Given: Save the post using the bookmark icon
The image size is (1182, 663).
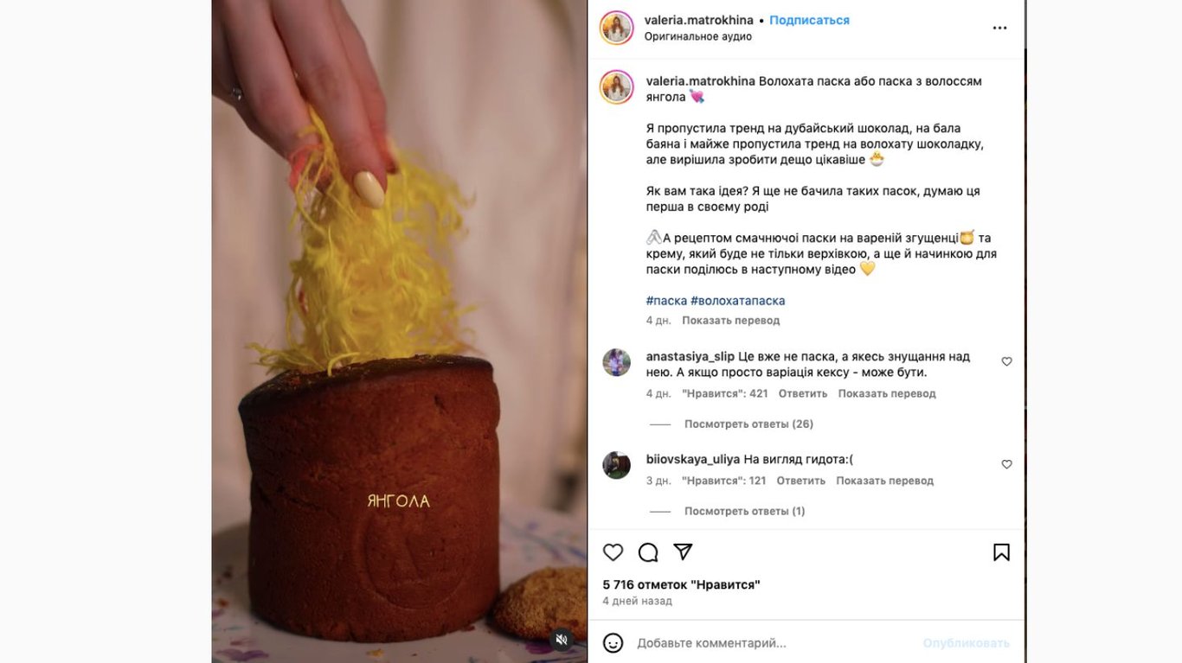Looking at the screenshot, I should pyautogui.click(x=1001, y=551).
